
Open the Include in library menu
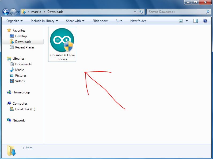pos(44,21)
